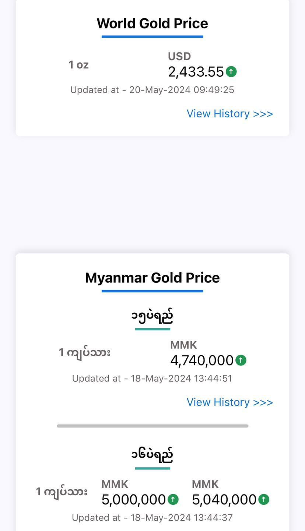
Task: Tap the ၁၅ပဲရည် section title
Action: click(x=152, y=316)
